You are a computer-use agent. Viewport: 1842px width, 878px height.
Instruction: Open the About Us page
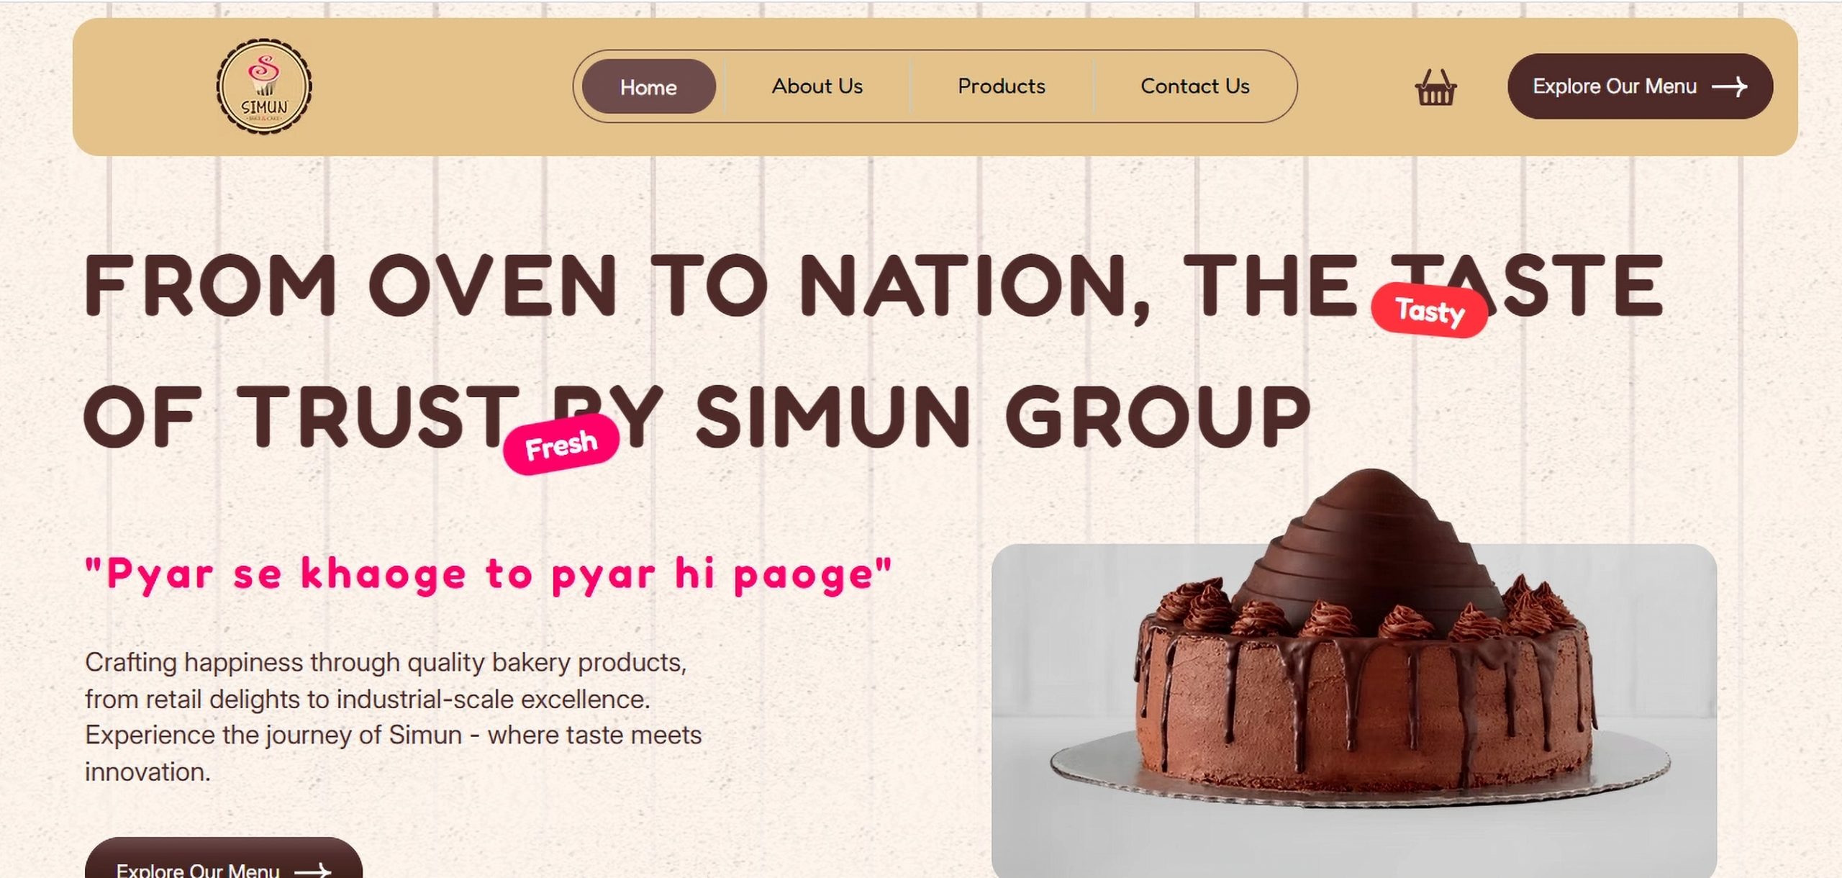coord(817,86)
